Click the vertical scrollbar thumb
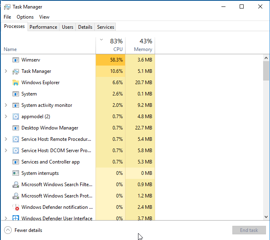Image resolution: width=270 pixels, height=240 pixels. pos(266,70)
